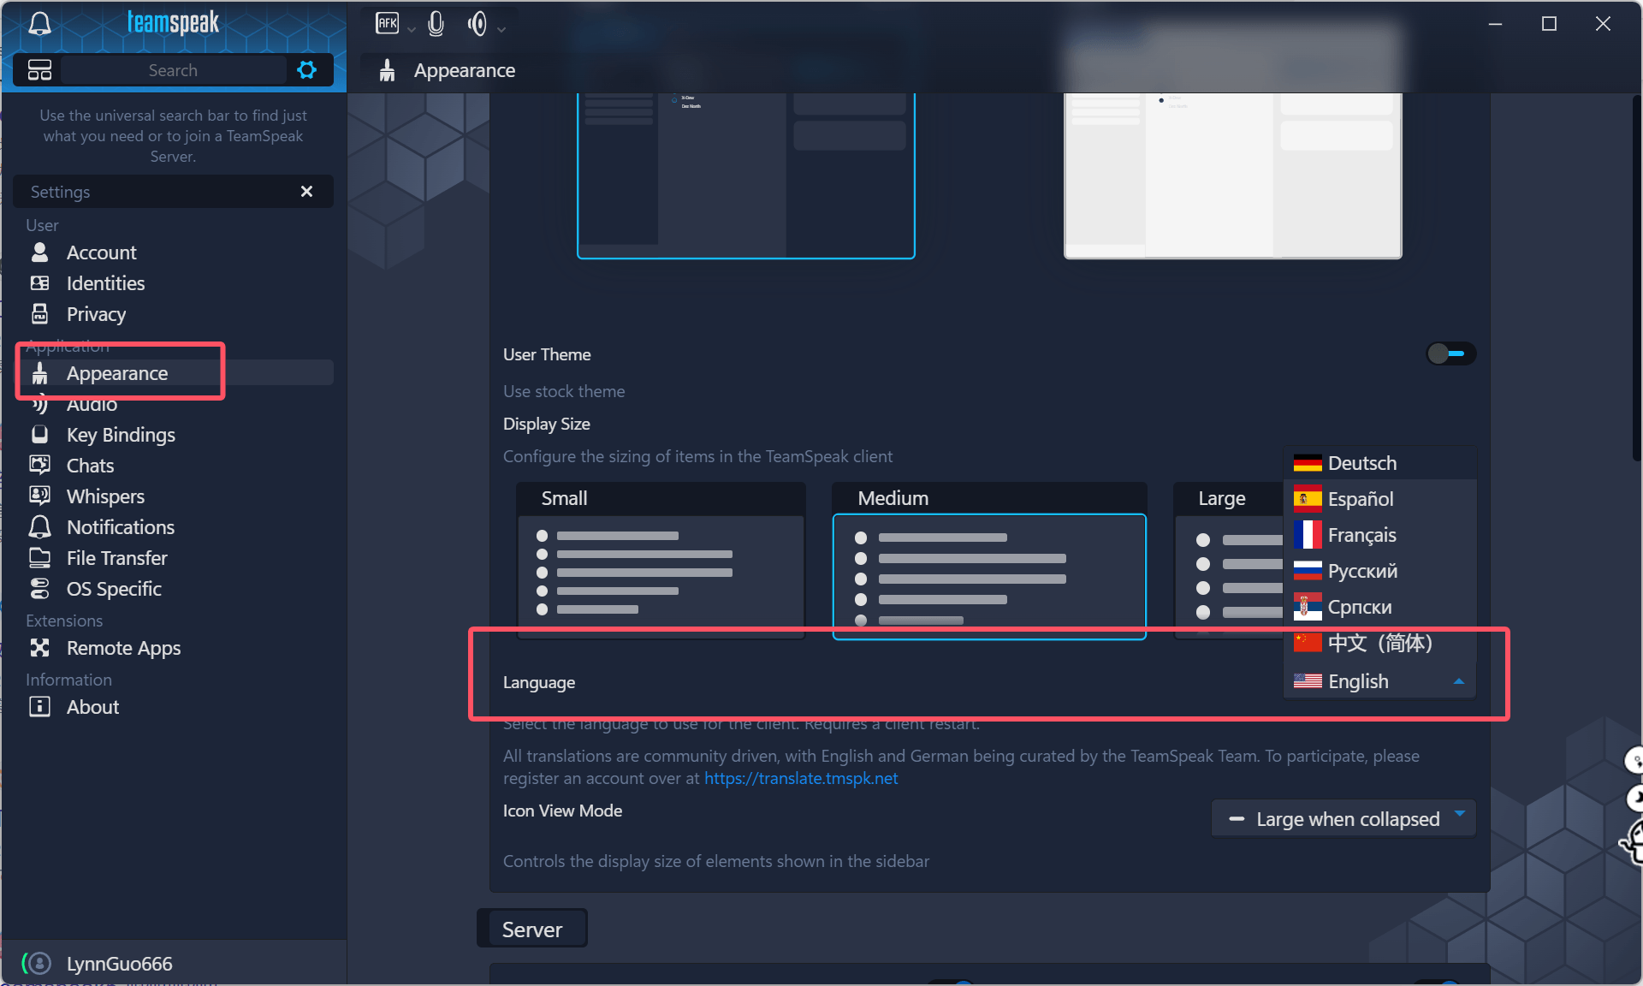Click the Server section button
The height and width of the screenshot is (986, 1643).
tap(531, 929)
